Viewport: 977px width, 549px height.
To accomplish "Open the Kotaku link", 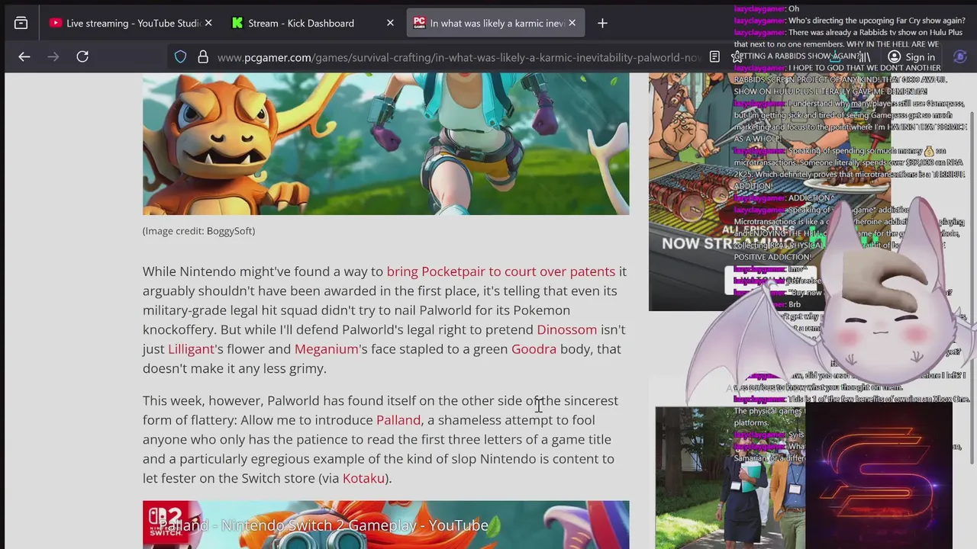I will tap(363, 478).
